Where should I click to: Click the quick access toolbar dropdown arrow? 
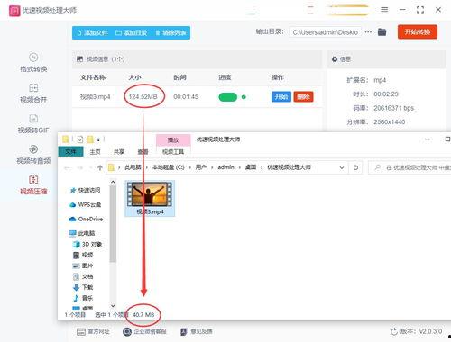pos(98,139)
